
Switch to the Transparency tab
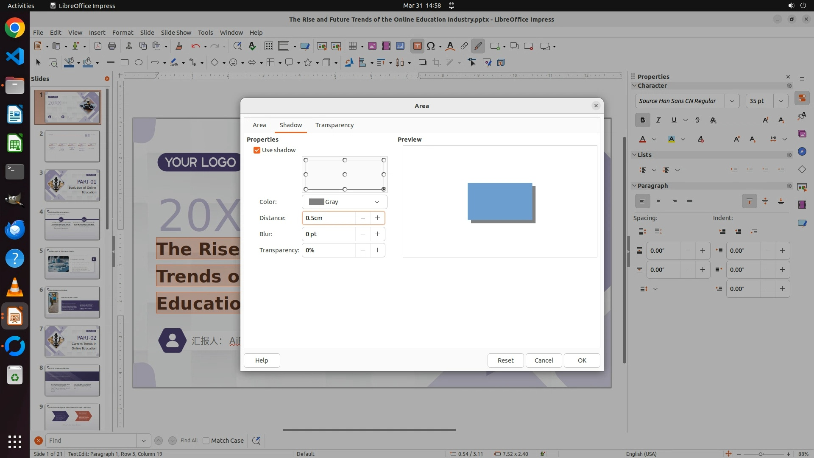pyautogui.click(x=334, y=125)
